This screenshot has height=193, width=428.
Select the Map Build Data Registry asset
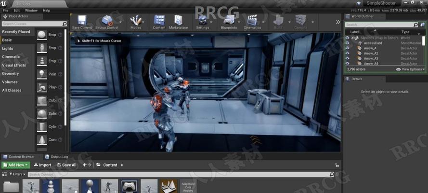pyautogui.click(x=188, y=186)
